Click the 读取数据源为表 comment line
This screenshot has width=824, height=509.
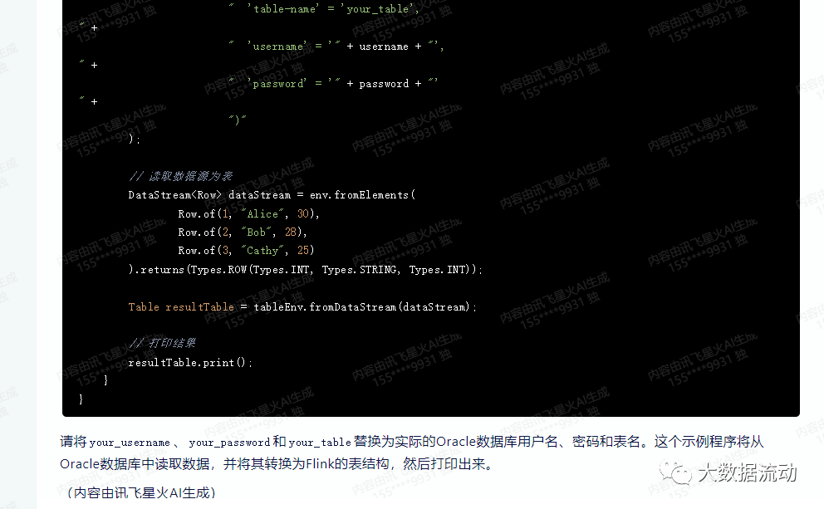coord(180,176)
